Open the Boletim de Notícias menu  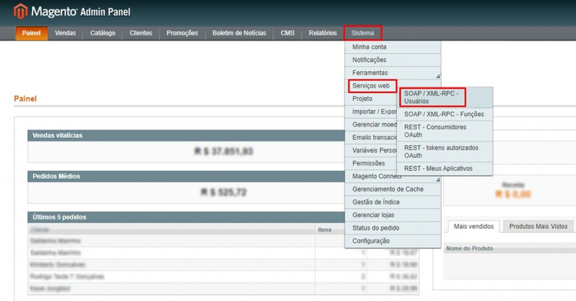(x=239, y=33)
